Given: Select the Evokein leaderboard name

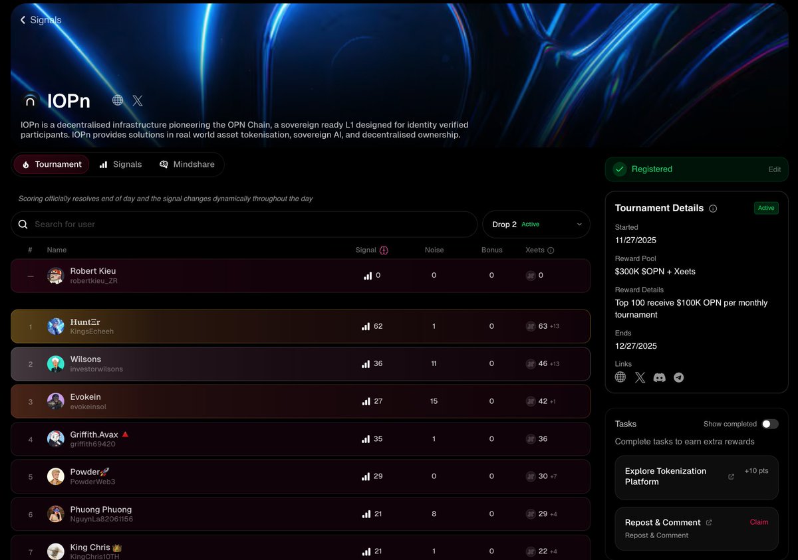Looking at the screenshot, I should click(x=86, y=397).
